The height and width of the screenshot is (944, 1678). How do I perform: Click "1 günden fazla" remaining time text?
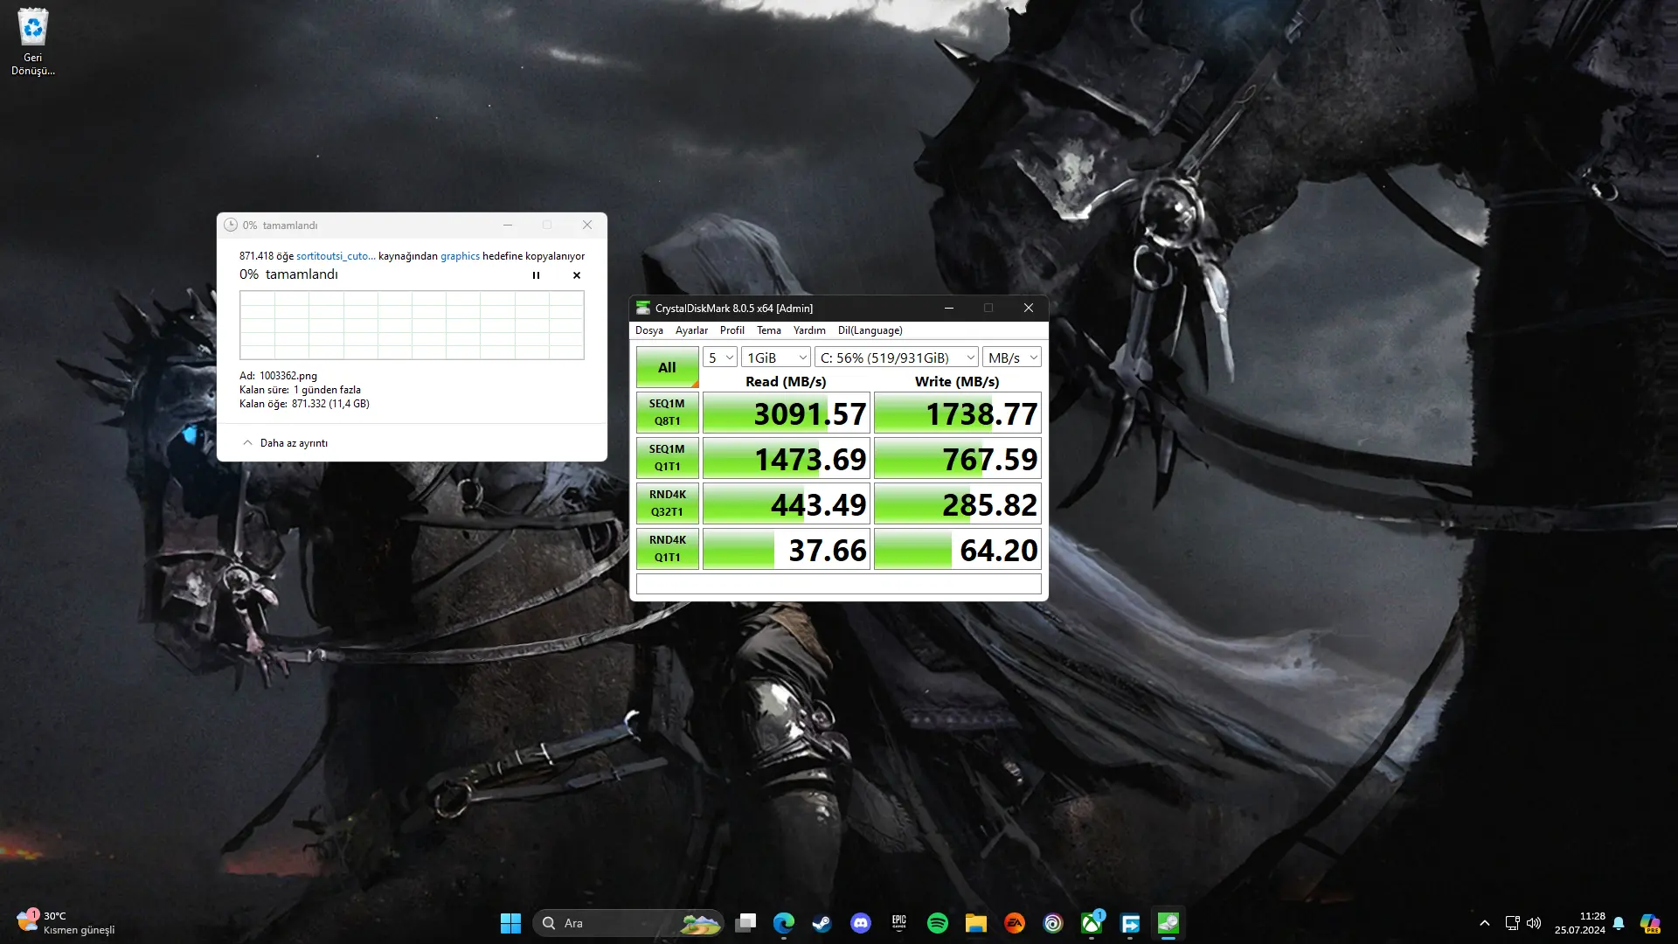pyautogui.click(x=327, y=390)
